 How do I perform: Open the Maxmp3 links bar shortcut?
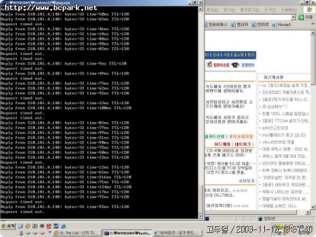(281, 25)
